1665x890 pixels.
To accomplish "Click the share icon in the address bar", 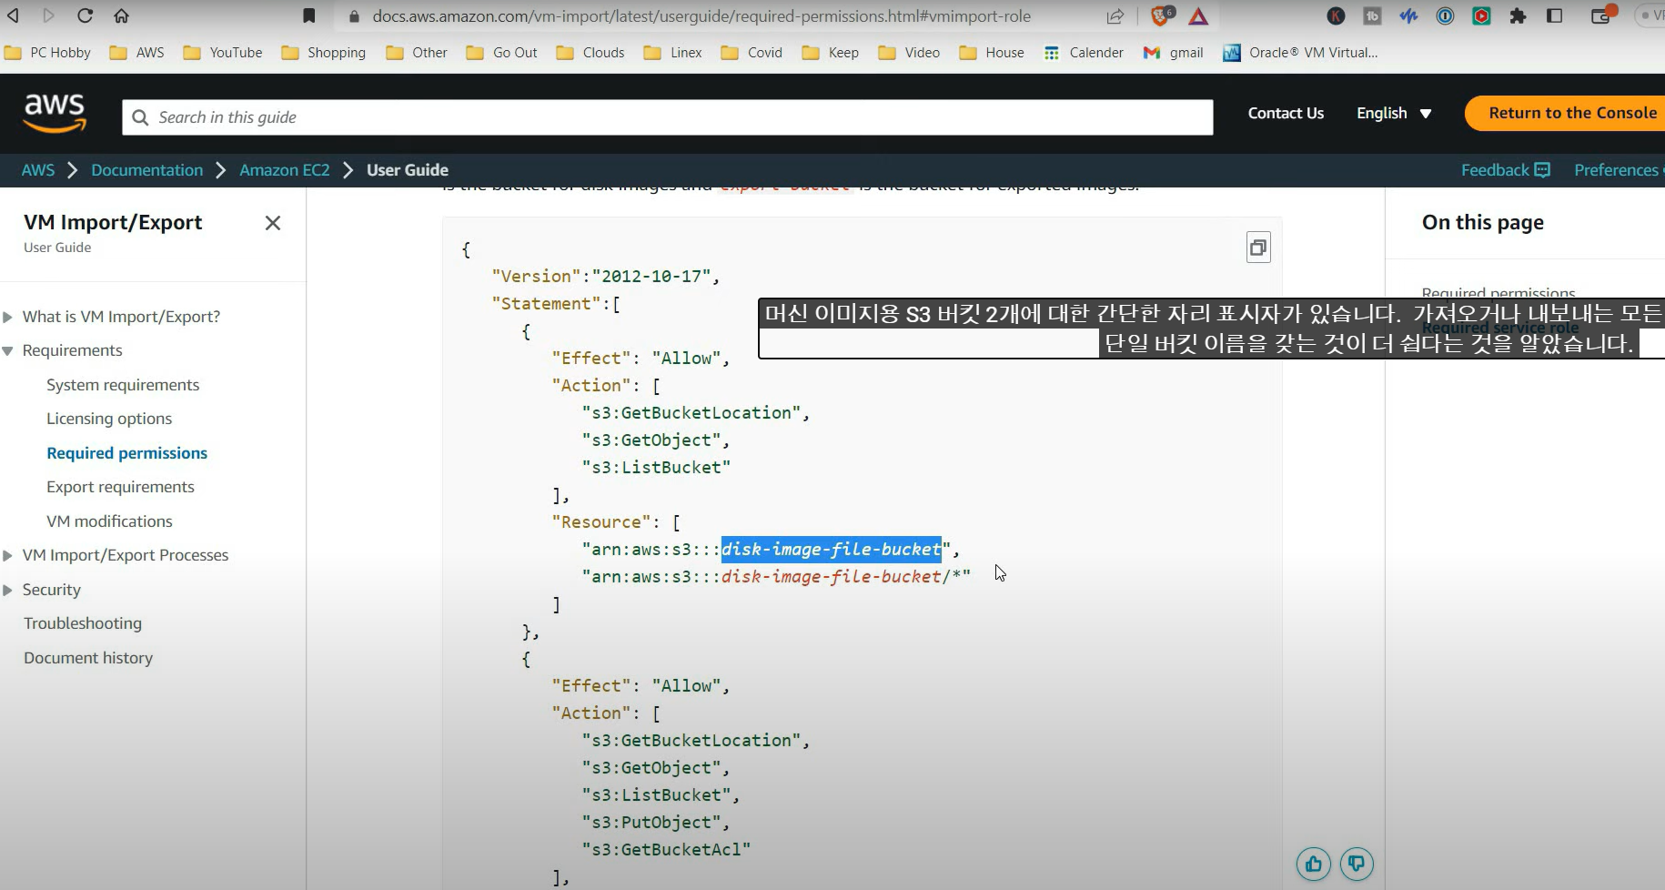I will pos(1115,15).
